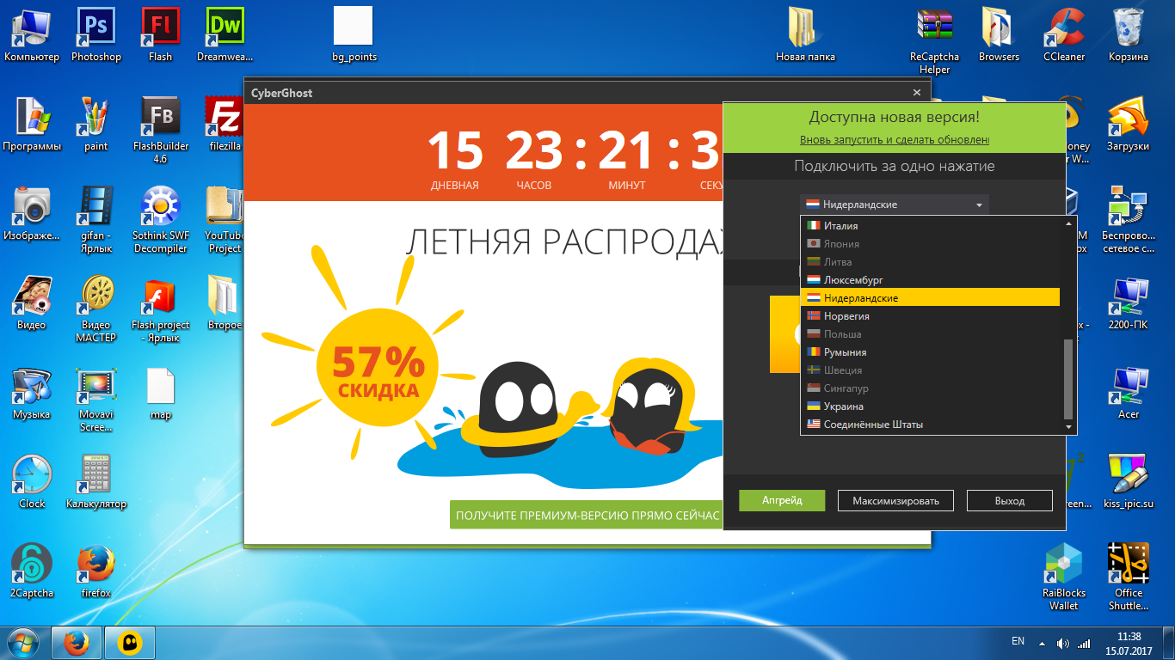Launch the Clock desktop shortcut
The width and height of the screenshot is (1175, 660).
32,481
